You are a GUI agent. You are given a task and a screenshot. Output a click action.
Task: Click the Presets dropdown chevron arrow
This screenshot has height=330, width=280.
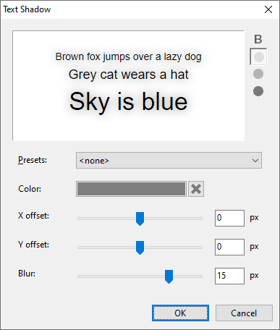[255, 161]
